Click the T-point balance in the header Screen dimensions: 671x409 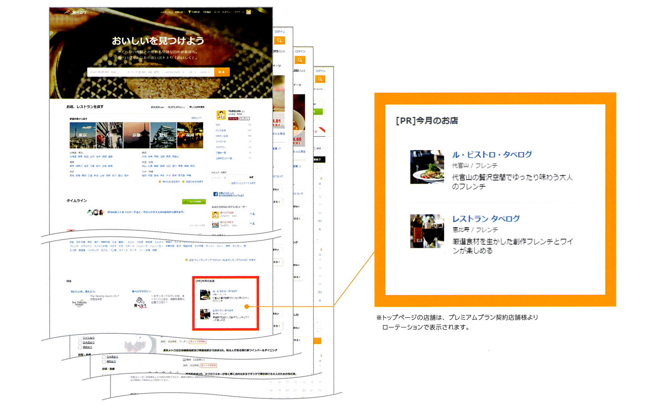pyautogui.click(x=194, y=12)
